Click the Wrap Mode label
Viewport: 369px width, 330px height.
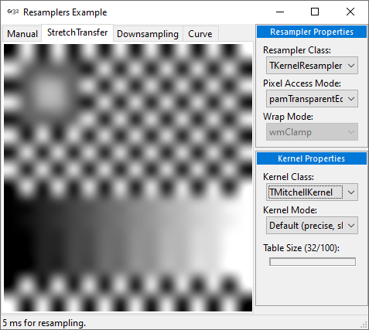click(288, 117)
